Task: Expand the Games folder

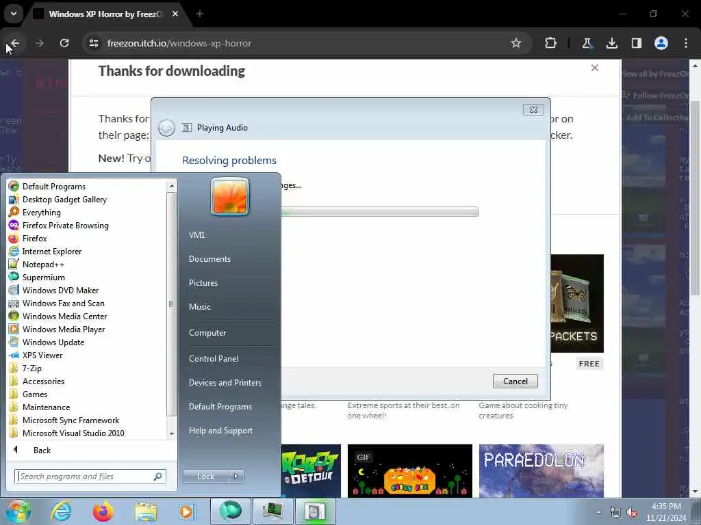Action: click(x=35, y=394)
